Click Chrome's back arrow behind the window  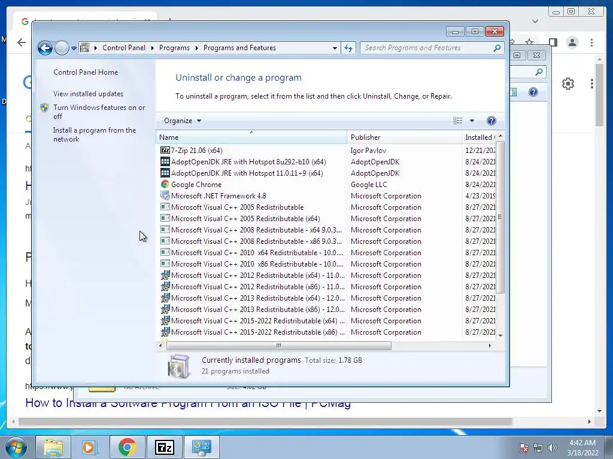tap(22, 42)
